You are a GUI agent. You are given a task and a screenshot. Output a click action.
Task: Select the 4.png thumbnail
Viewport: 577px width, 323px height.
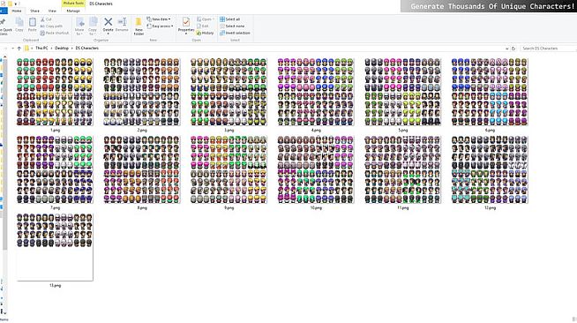point(316,92)
